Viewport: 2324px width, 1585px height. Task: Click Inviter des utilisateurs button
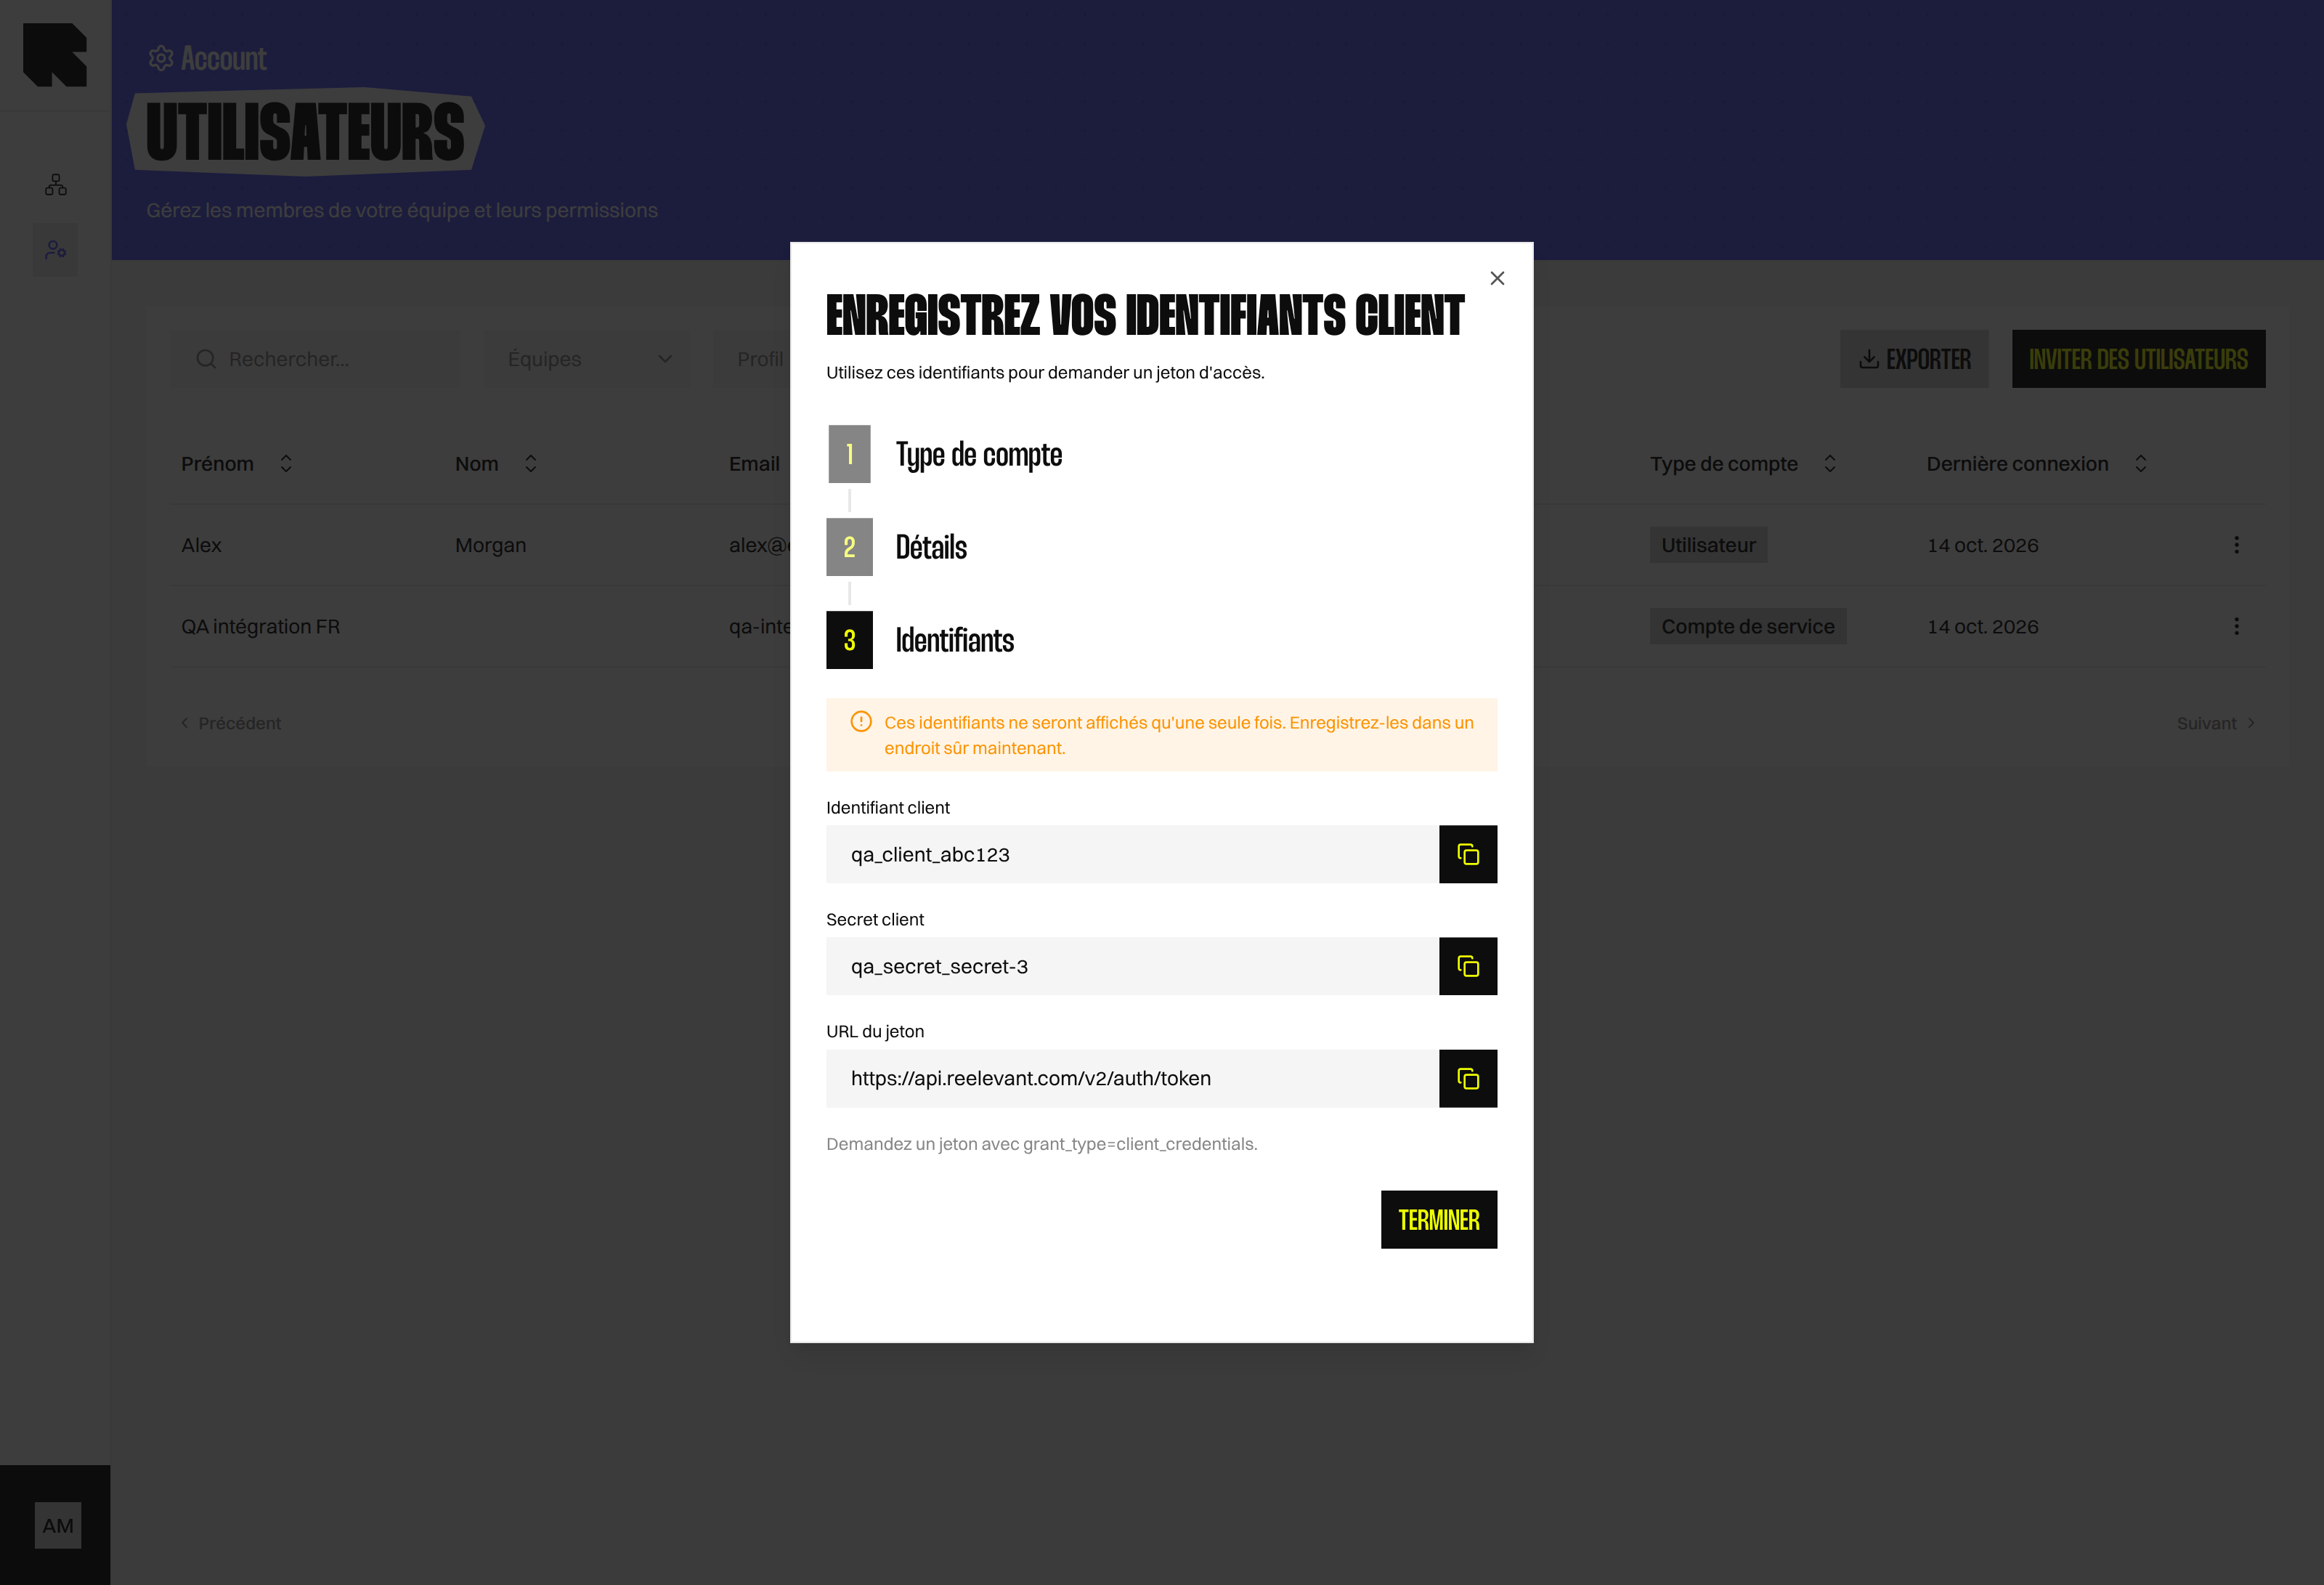[x=2138, y=359]
